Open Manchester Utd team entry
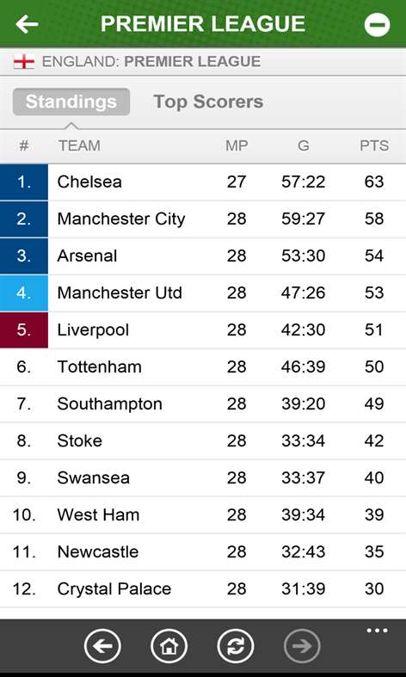The width and height of the screenshot is (406, 677). coord(203,293)
